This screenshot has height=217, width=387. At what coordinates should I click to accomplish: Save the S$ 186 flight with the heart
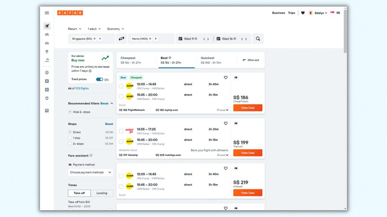(226, 78)
